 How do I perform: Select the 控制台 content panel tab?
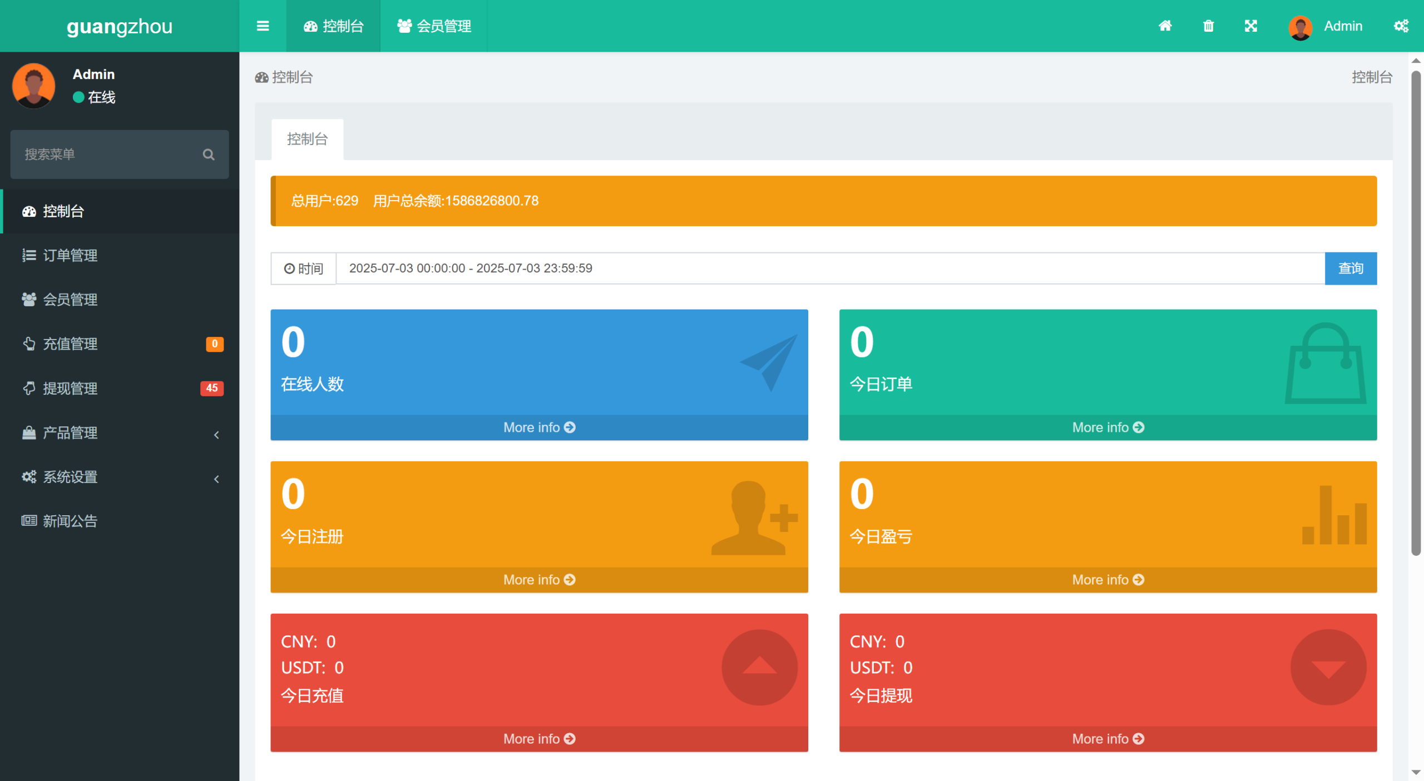click(307, 139)
